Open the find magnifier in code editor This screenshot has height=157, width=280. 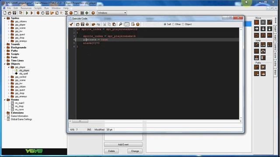click(x=121, y=24)
